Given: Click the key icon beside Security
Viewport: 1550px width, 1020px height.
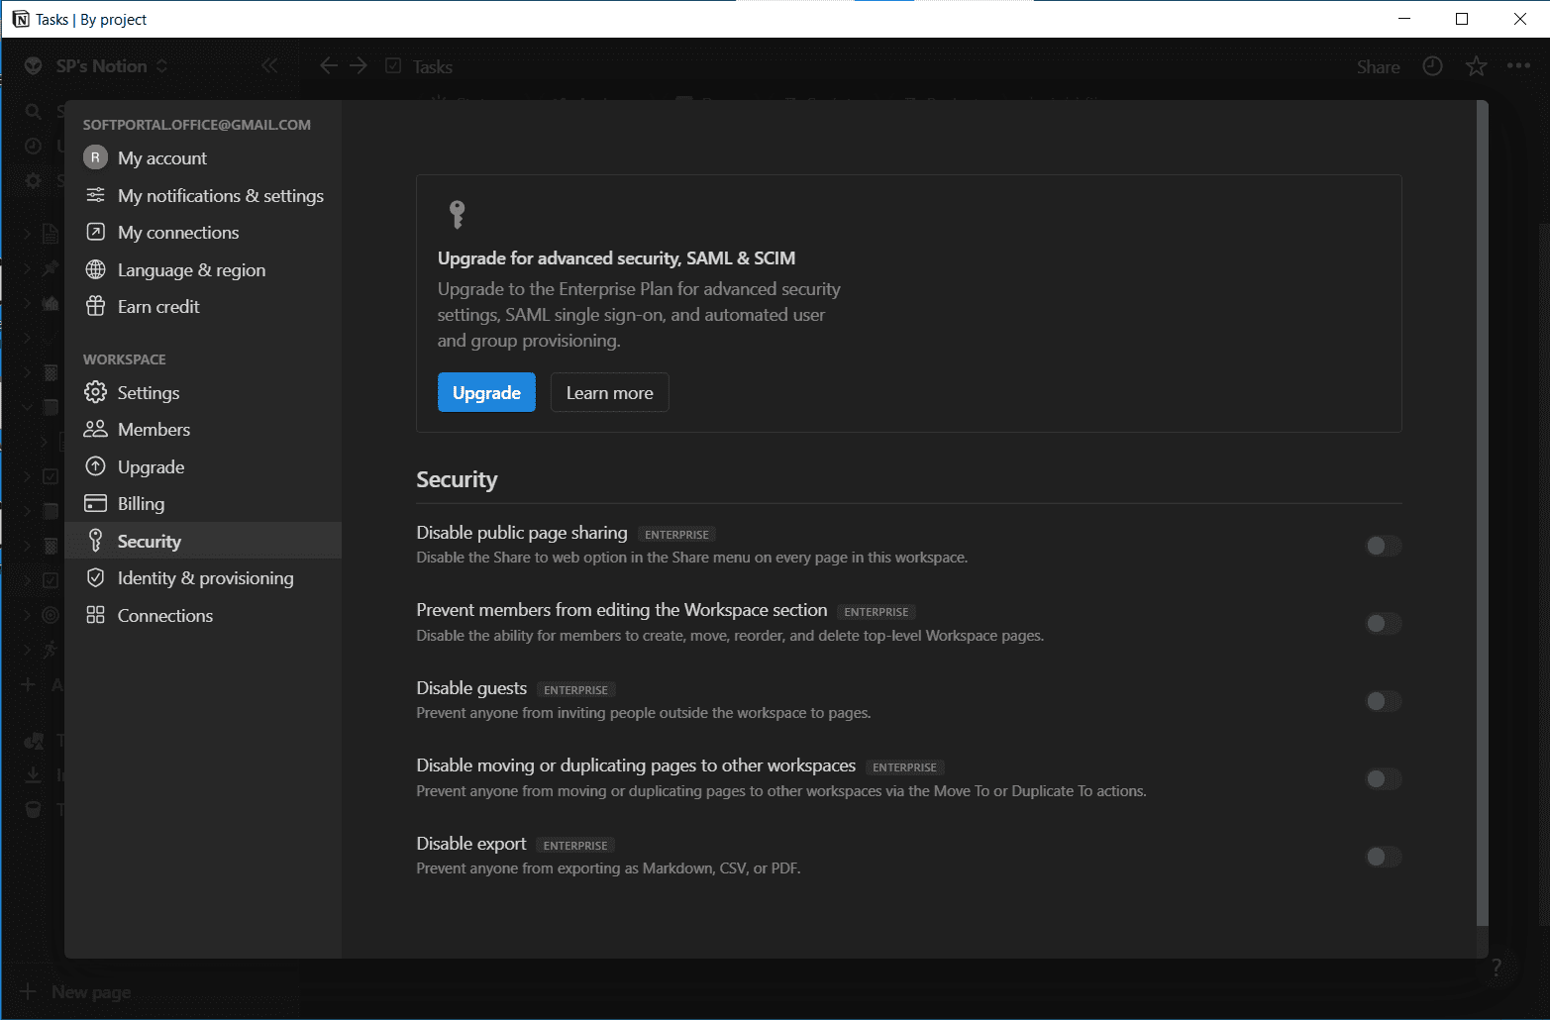Looking at the screenshot, I should pos(95,540).
